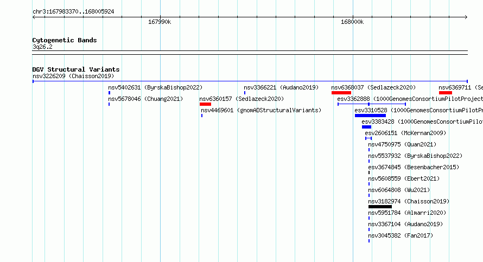Open nsv5608559 (Ebert2021) variant
483x262 pixels.
pos(404,178)
